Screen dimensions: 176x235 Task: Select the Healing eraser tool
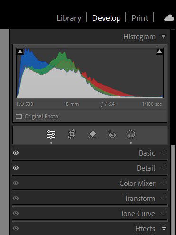pos(92,134)
